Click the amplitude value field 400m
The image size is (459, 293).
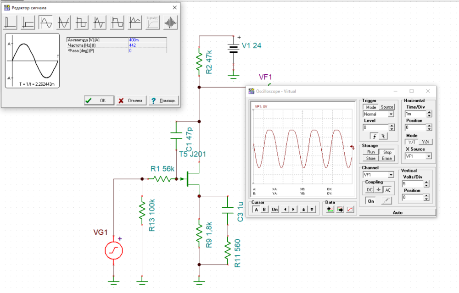tap(147, 40)
